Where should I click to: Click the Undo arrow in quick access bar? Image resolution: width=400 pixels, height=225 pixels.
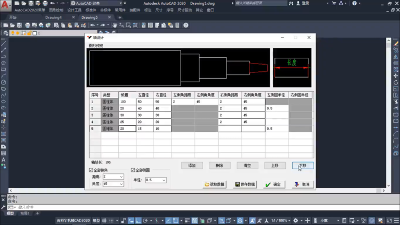(x=52, y=3)
